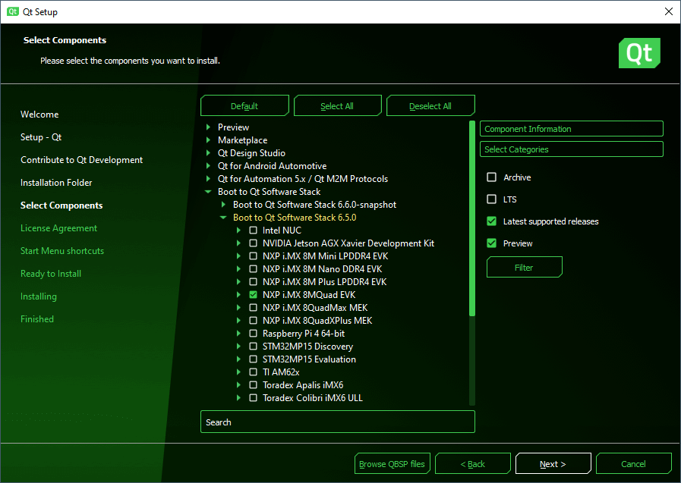Enable the Archive category checkbox
Screen dimensions: 681x483
tap(492, 177)
